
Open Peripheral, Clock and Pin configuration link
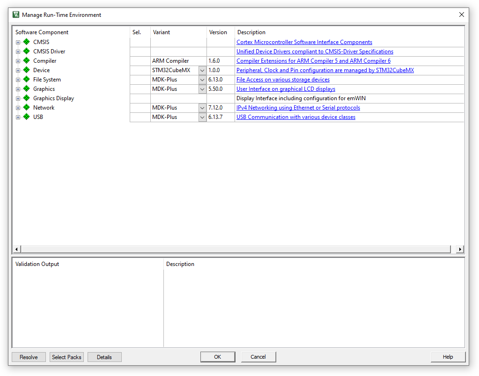[x=325, y=70]
